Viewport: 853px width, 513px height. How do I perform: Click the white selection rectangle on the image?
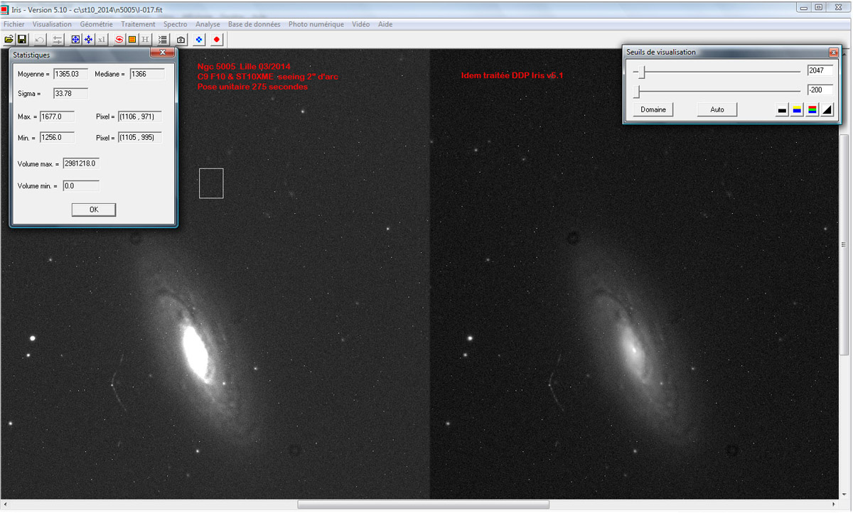pos(211,183)
